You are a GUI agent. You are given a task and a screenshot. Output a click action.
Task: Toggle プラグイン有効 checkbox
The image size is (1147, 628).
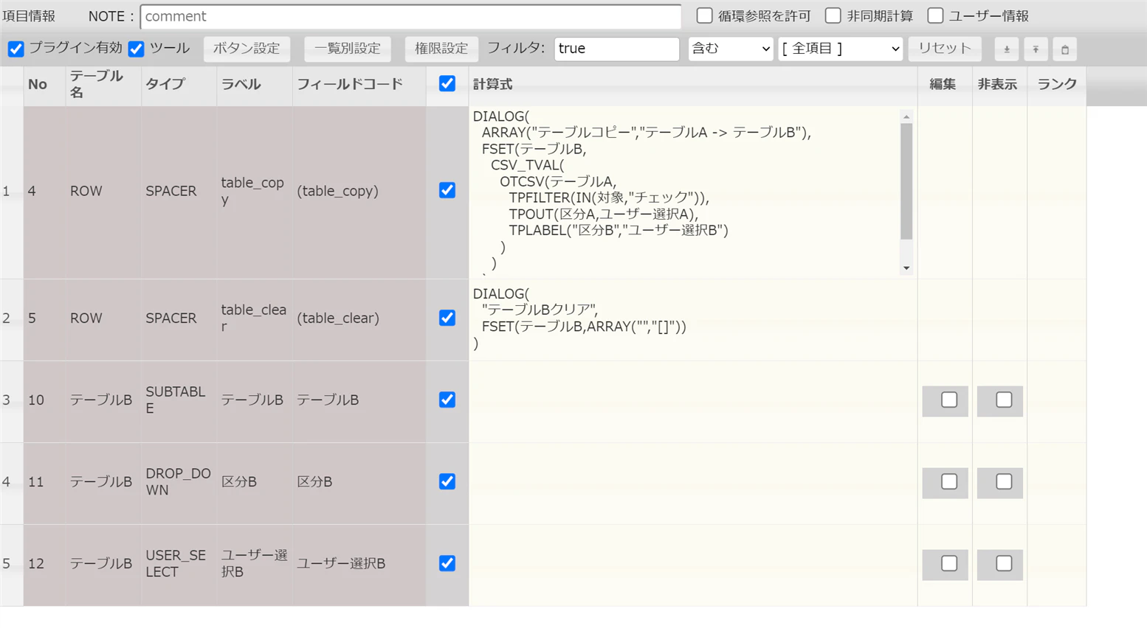[15, 49]
